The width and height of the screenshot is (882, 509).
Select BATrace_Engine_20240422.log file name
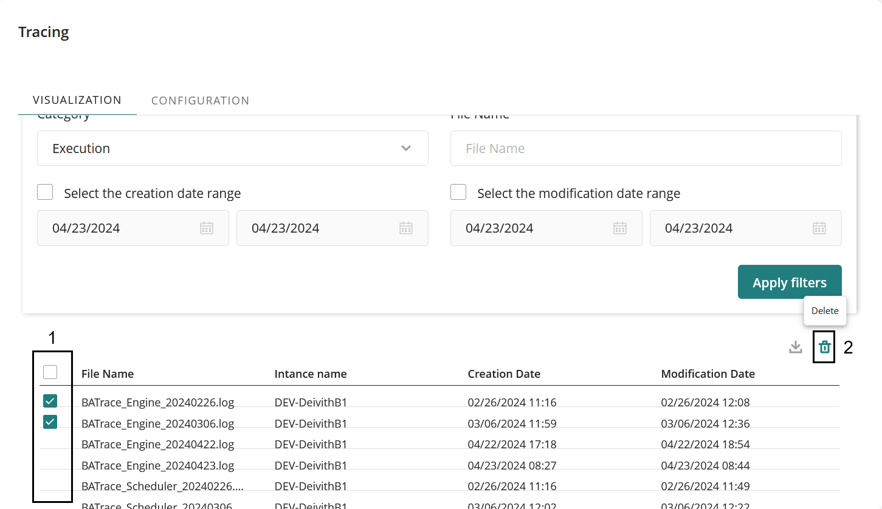click(x=158, y=445)
